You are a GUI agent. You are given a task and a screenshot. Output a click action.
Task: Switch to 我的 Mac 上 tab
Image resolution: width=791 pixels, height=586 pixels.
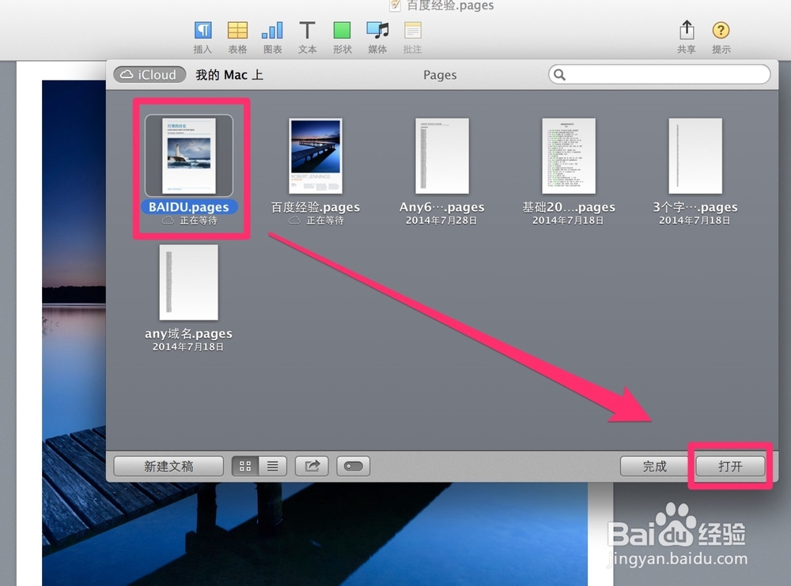coord(229,74)
